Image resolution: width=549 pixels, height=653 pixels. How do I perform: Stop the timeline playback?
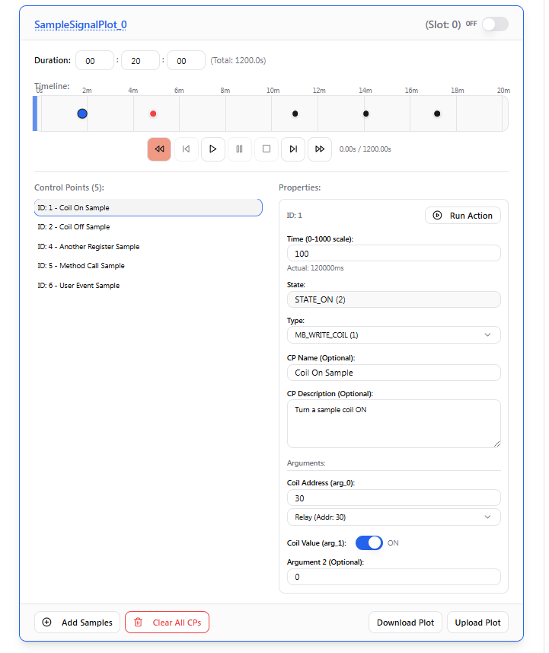[266, 149]
